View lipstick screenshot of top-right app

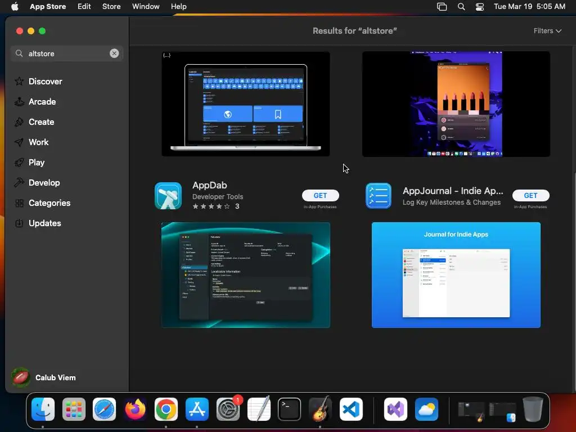click(456, 104)
